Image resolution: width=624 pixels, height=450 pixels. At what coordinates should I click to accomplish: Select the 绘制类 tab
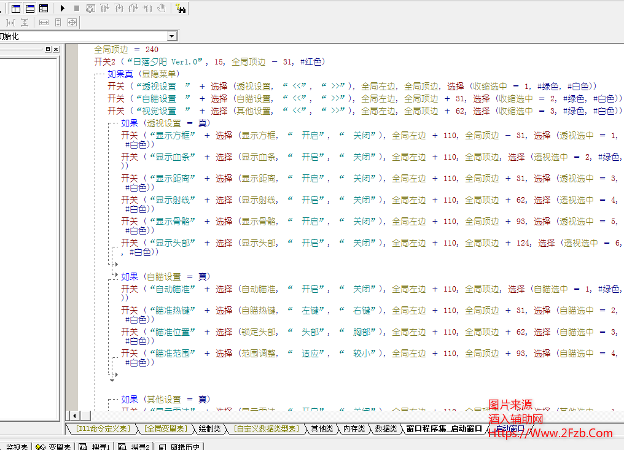(x=209, y=429)
